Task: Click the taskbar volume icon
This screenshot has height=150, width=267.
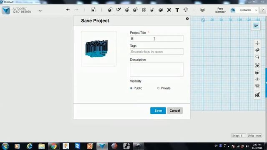Action: 247,146
